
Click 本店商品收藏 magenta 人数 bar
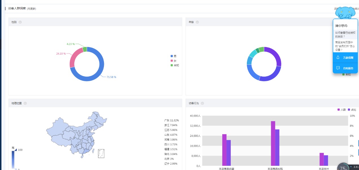tap(224, 150)
